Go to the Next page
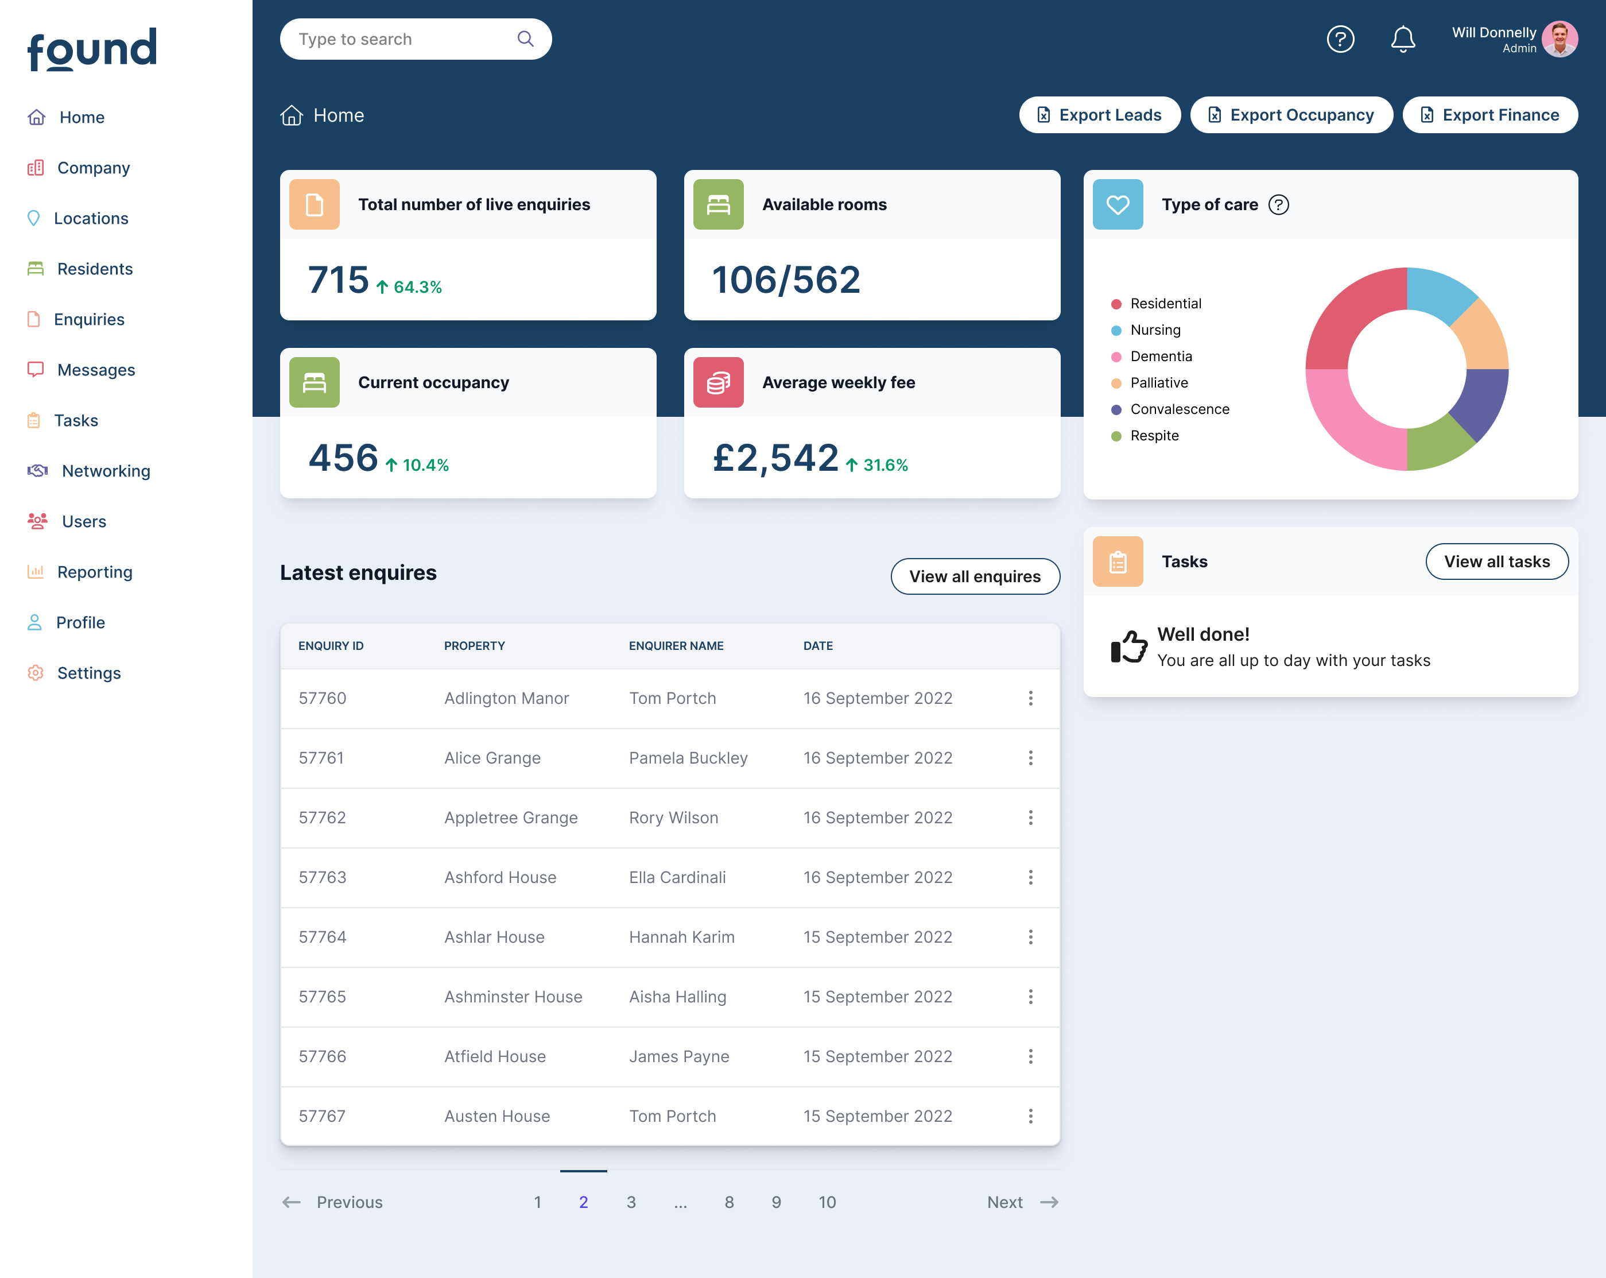1606x1278 pixels. (1023, 1202)
